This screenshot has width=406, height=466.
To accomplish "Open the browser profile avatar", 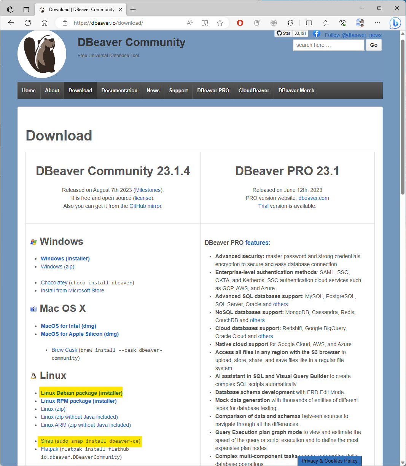I will pos(360,23).
